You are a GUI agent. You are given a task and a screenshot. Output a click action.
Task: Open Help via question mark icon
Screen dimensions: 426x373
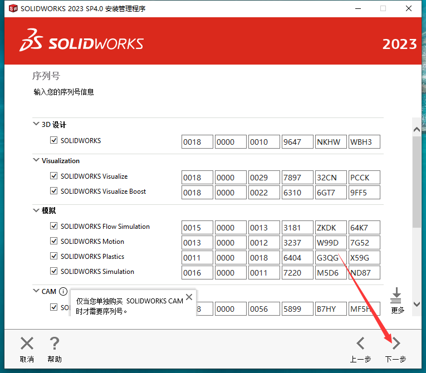click(55, 343)
